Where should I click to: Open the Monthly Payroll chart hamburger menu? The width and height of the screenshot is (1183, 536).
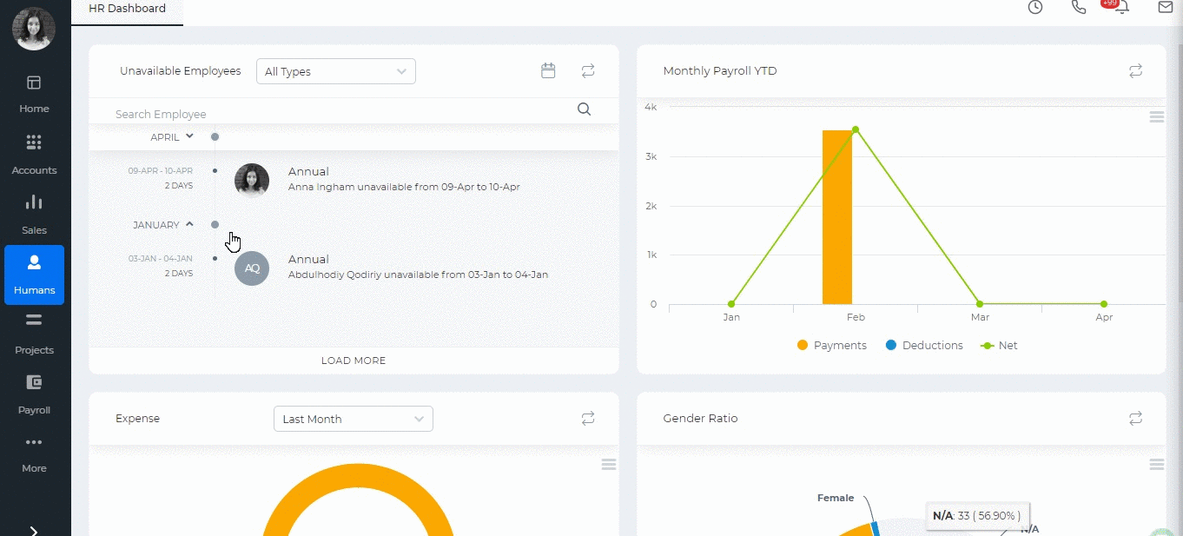1156,117
